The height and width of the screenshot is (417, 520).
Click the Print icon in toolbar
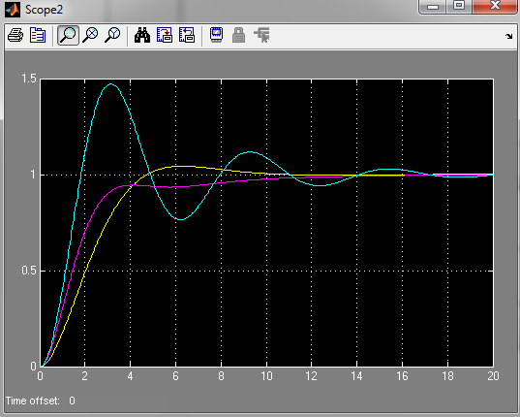pos(15,35)
